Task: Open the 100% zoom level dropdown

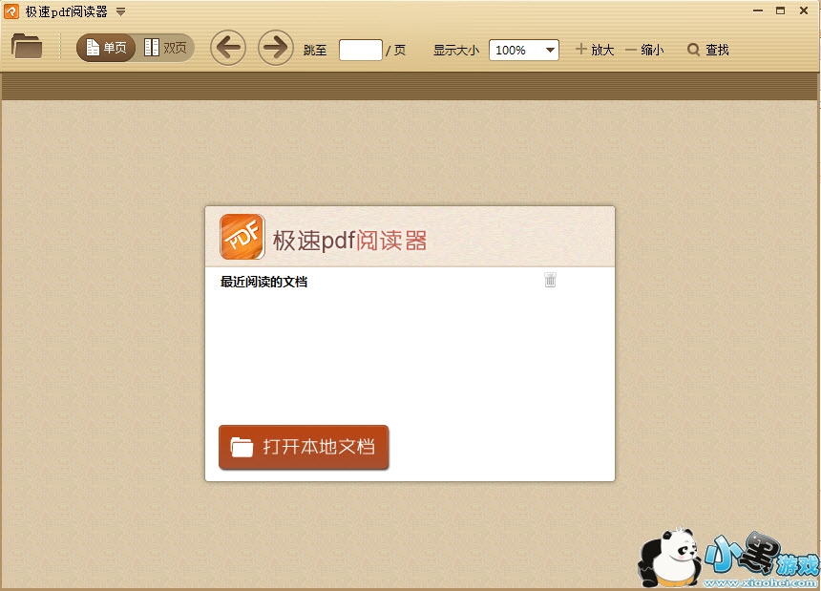Action: tap(523, 50)
